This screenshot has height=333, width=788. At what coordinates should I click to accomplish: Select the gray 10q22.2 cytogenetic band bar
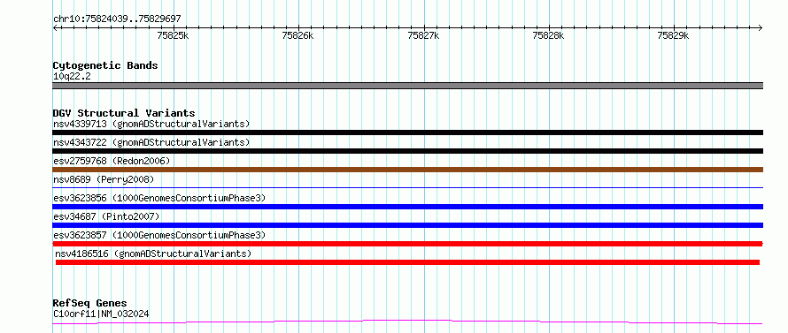pyautogui.click(x=407, y=86)
